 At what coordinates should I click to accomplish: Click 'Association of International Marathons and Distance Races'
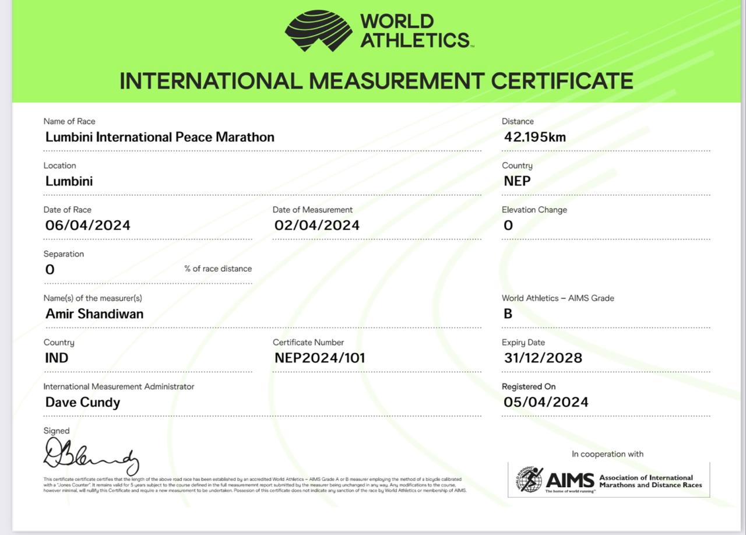(650, 481)
